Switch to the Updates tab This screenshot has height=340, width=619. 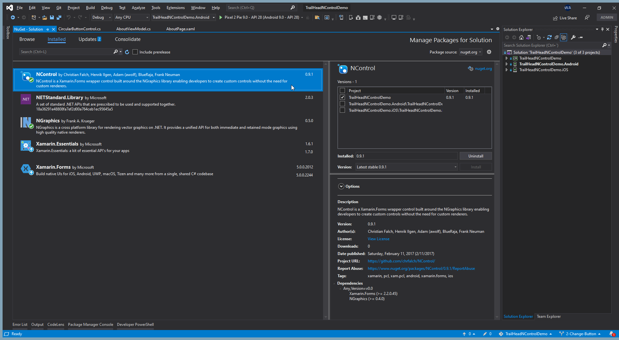[x=90, y=39]
